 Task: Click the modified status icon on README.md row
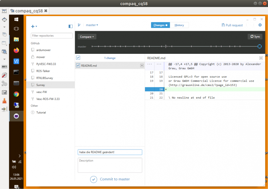[142, 66]
